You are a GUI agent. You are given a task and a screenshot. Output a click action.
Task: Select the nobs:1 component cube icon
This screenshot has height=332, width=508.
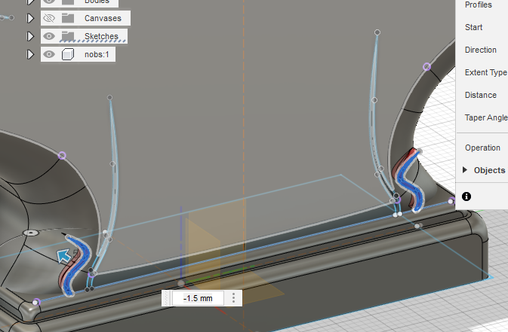68,54
